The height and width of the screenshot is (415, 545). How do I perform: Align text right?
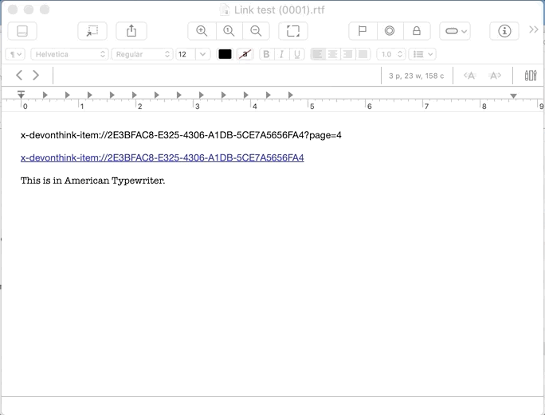pyautogui.click(x=347, y=54)
